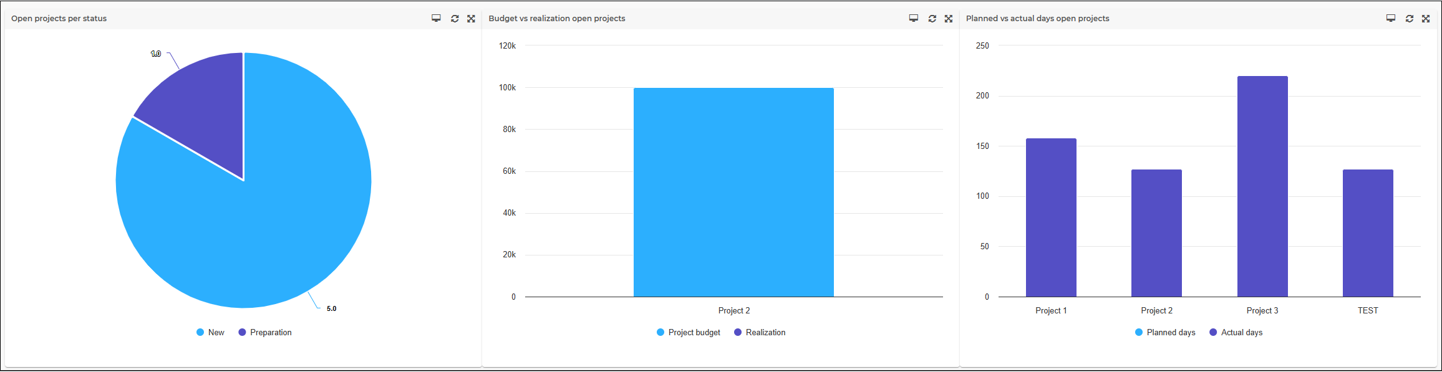Click the 1.0 pie data label
The image size is (1442, 372).
156,54
